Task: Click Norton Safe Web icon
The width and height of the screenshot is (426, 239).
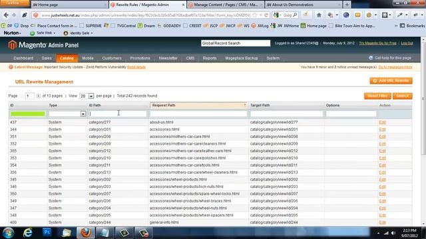Action: pos(32,33)
